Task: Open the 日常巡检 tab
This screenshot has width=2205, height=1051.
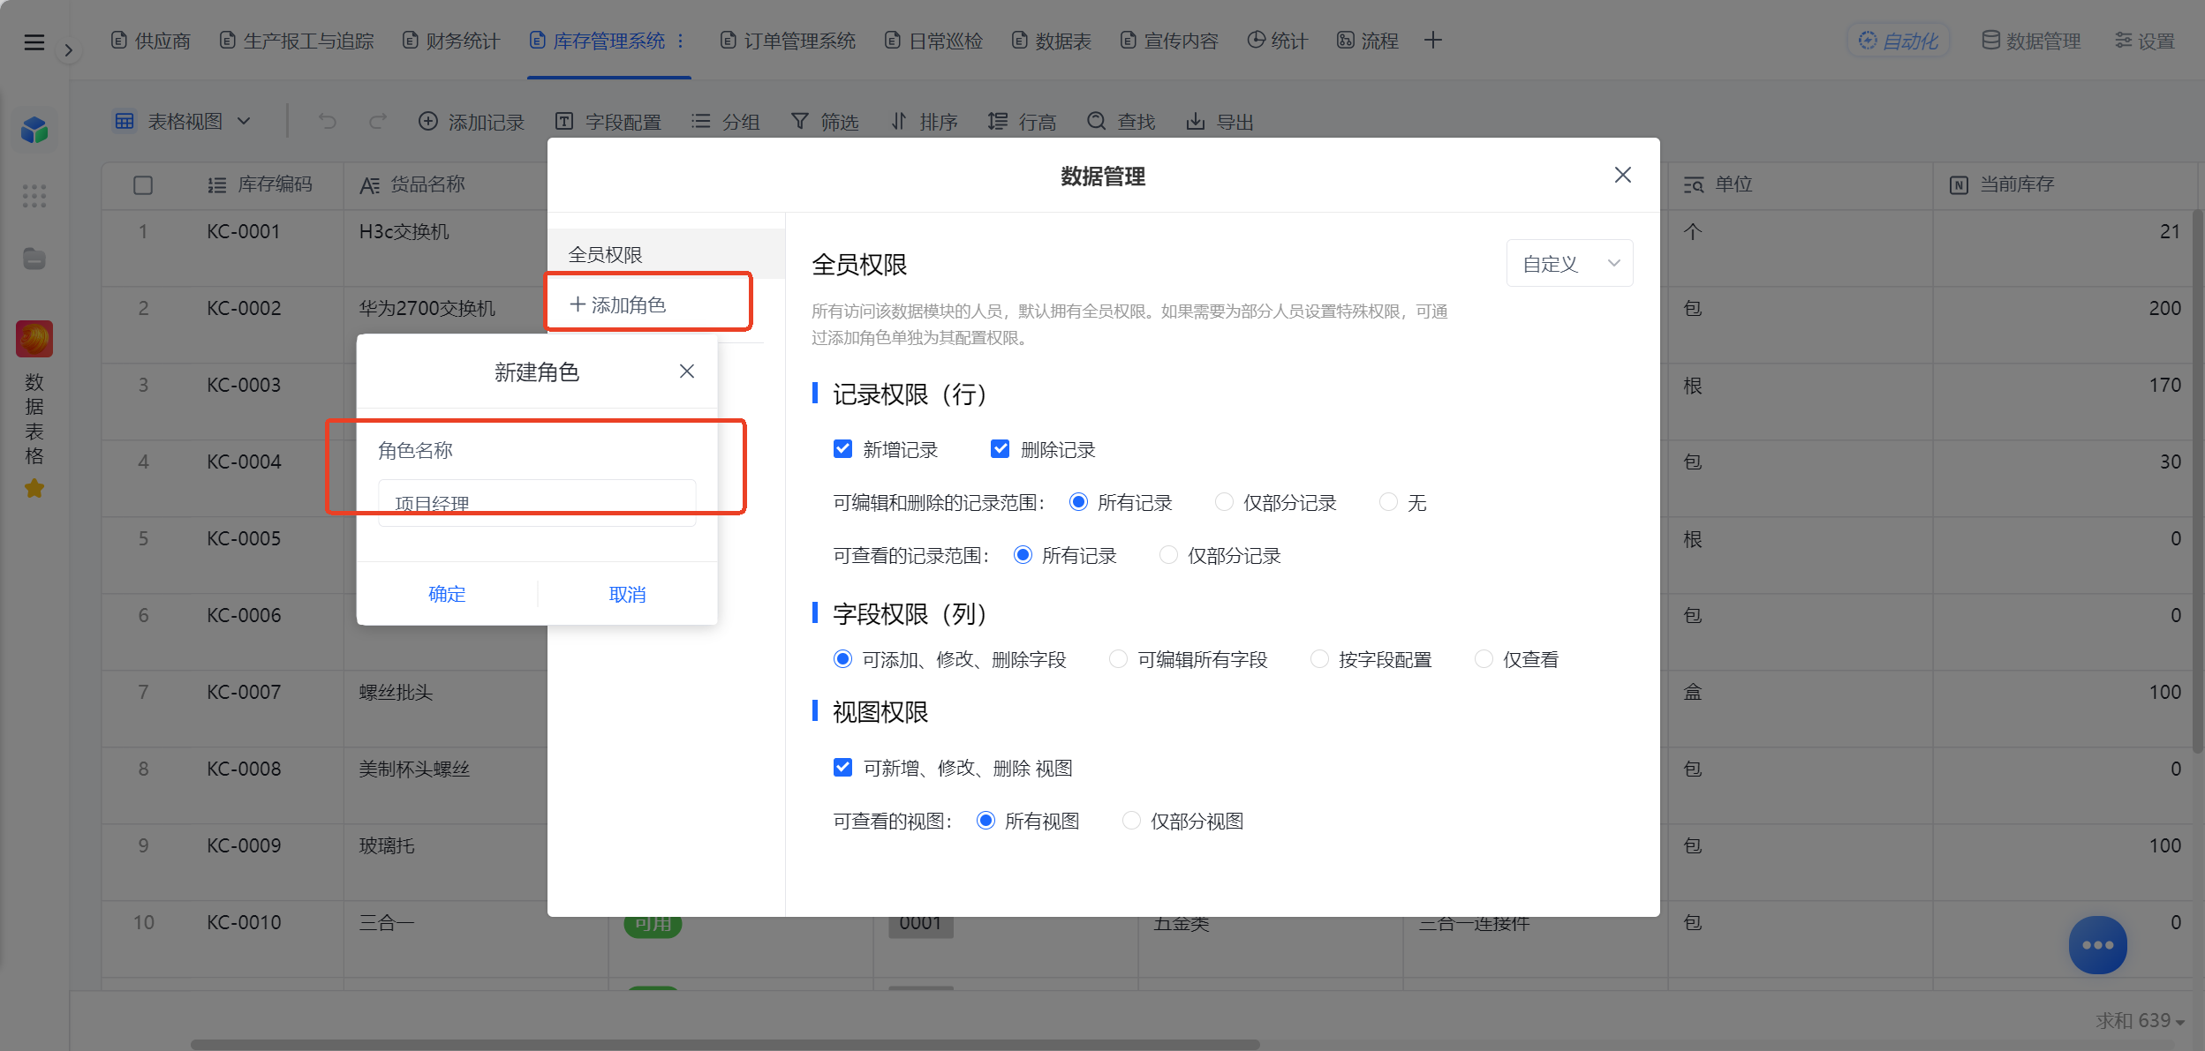Action: pos(933,41)
